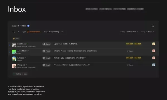Click the QUICK ACTIONS tag

tap(105, 9)
